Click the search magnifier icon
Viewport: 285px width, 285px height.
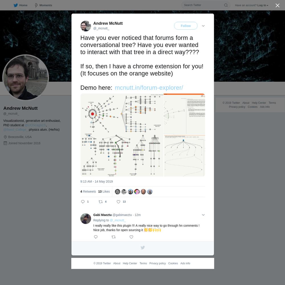(x=226, y=5)
